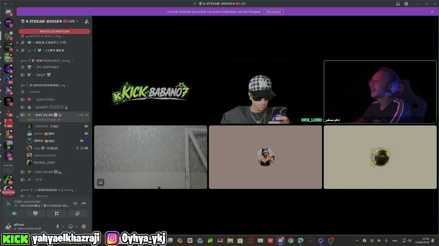Image resolution: width=439 pixels, height=246 pixels.
Task: Deafen audio with headphone icon
Action: [x=71, y=226]
